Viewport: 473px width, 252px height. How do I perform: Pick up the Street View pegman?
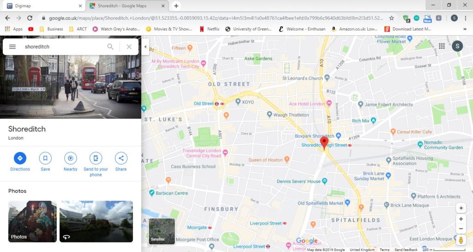pyautogui.click(x=461, y=240)
